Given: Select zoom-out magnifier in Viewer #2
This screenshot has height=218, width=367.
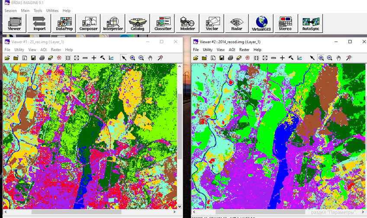Looking at the screenshot, I should click(329, 58).
